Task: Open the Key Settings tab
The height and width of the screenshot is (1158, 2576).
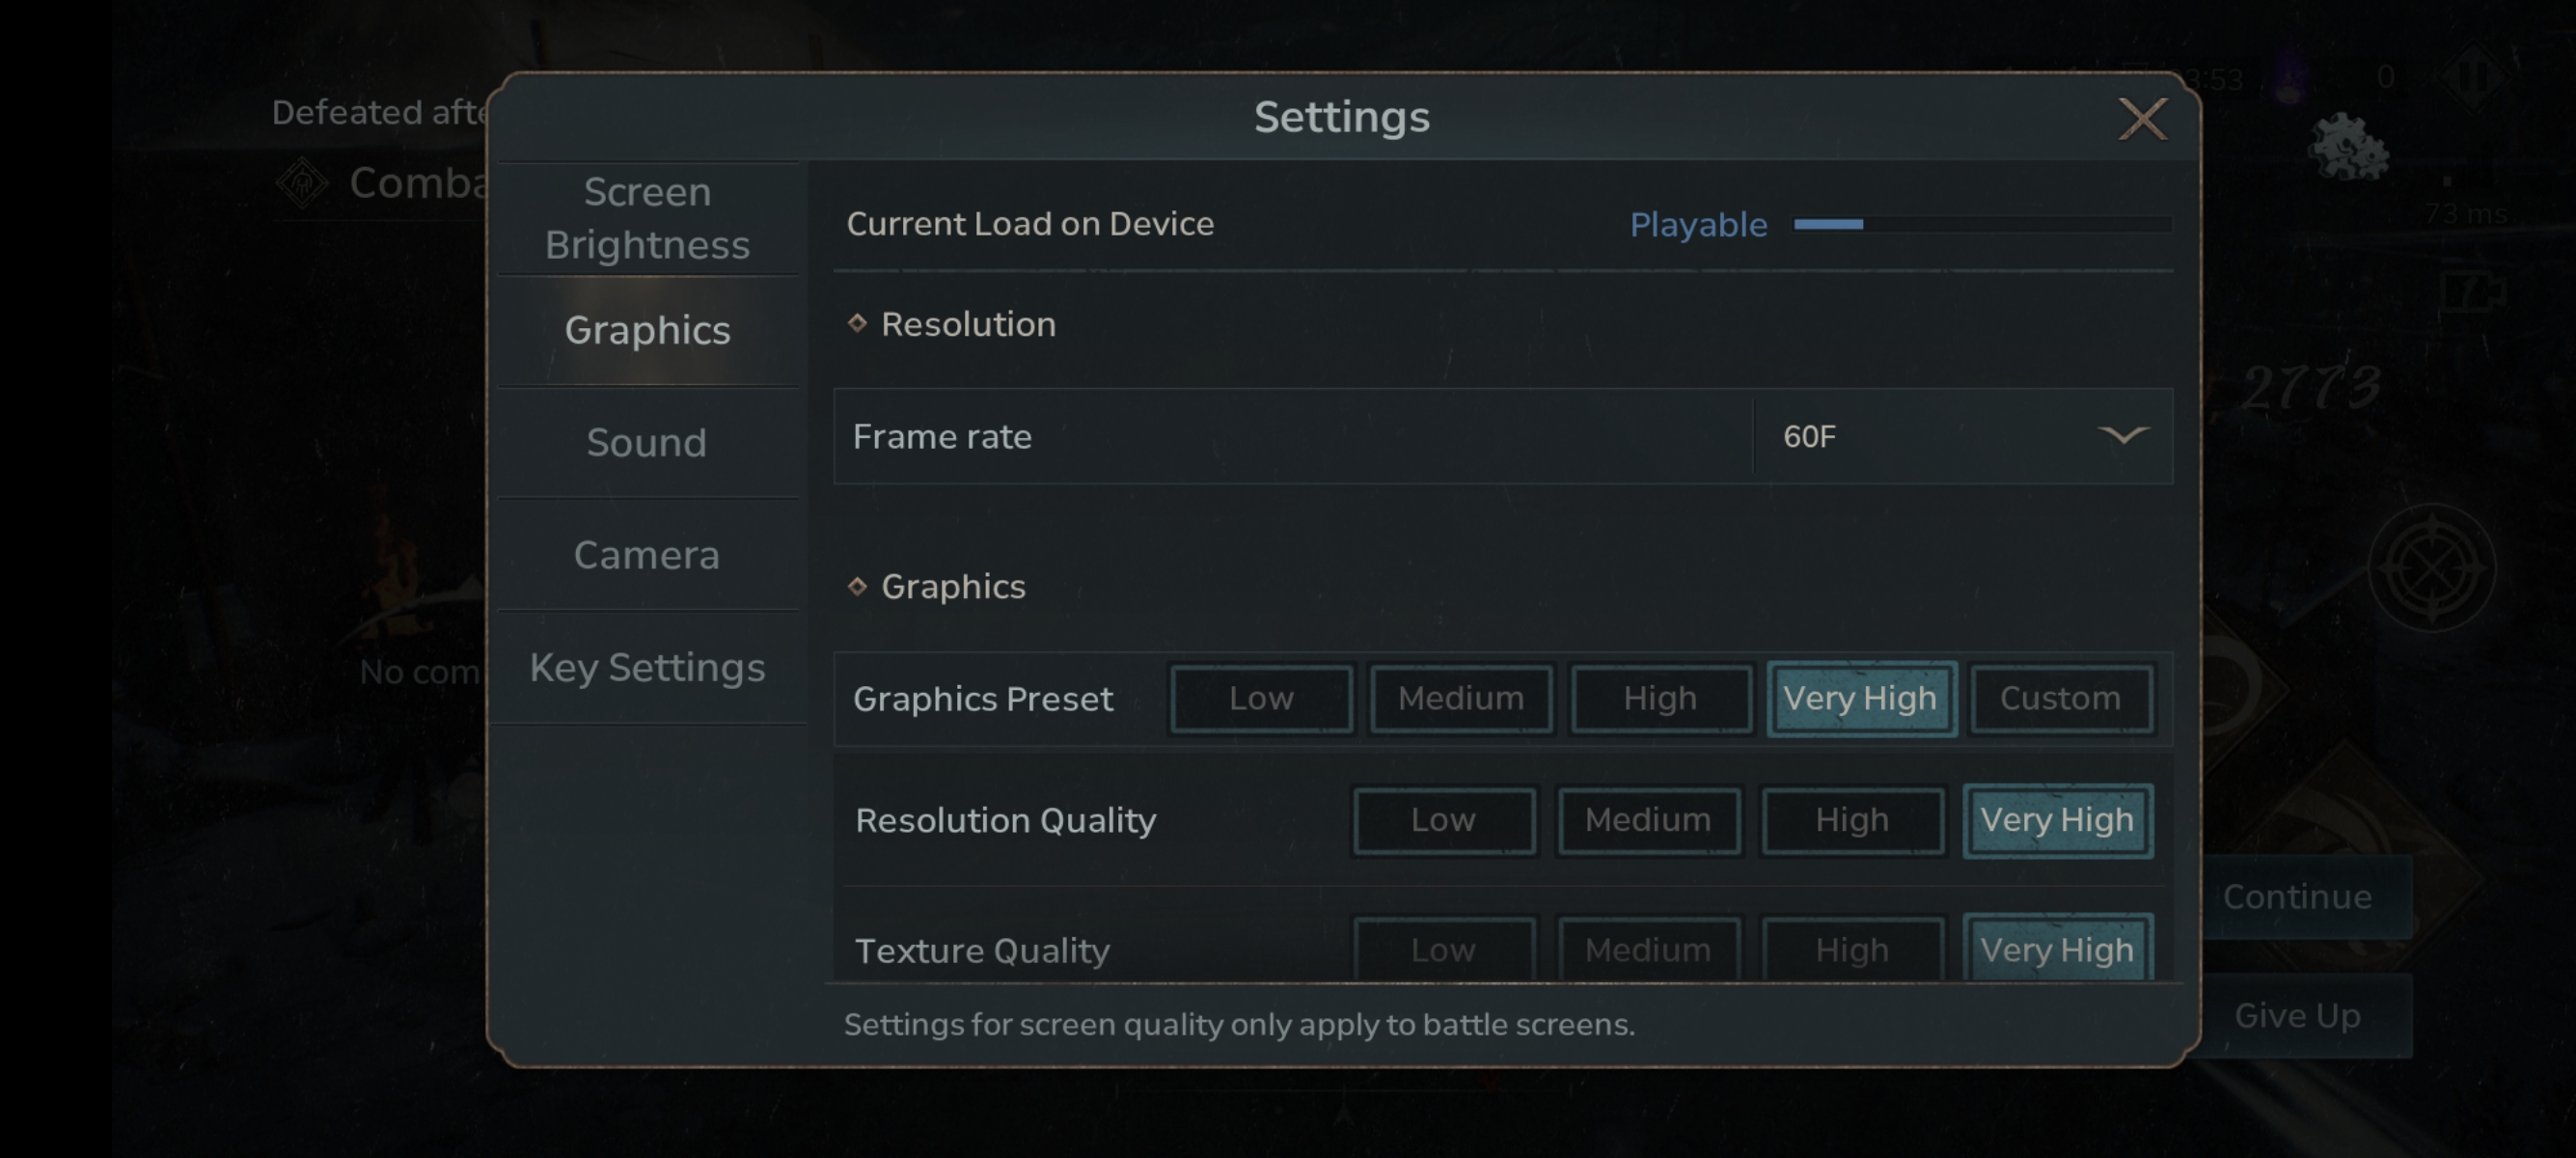Action: [647, 667]
